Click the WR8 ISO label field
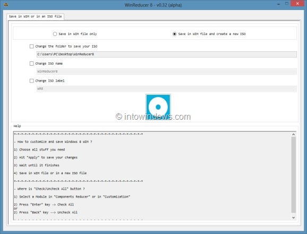307x234 pixels. tap(167, 88)
